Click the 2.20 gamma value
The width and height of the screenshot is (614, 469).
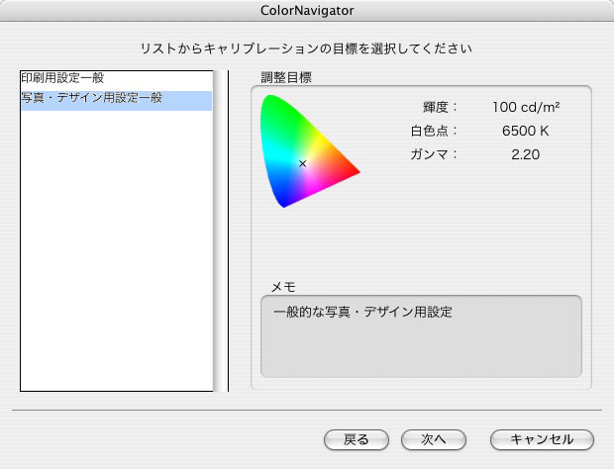coord(526,154)
